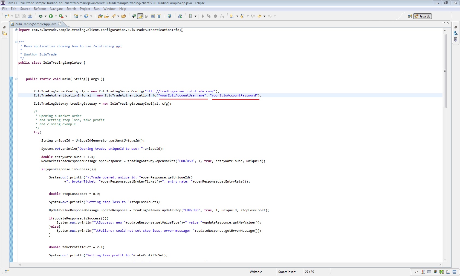This screenshot has height=276, width=460.
Task: Click the green Run button in toolbar
Action: coord(51,16)
